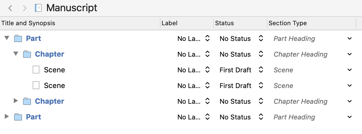Click the back navigation arrow
The image size is (362, 134).
[10, 8]
